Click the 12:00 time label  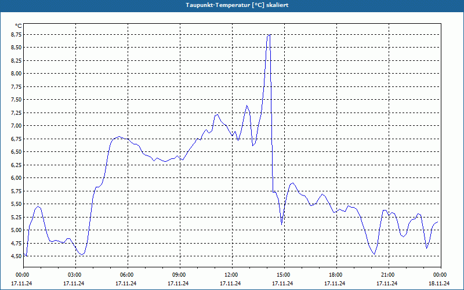pos(231,275)
